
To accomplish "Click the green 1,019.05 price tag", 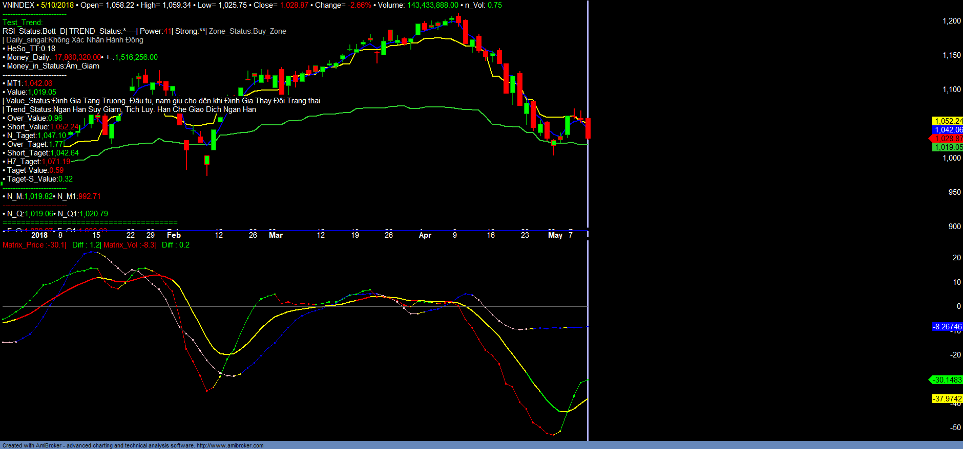I will tap(948, 147).
